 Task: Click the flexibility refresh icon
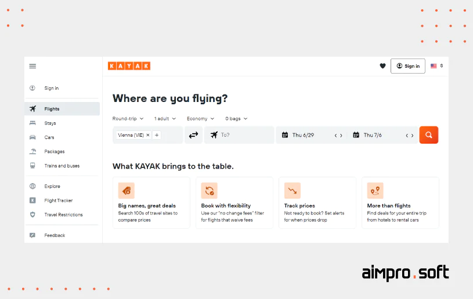click(210, 191)
